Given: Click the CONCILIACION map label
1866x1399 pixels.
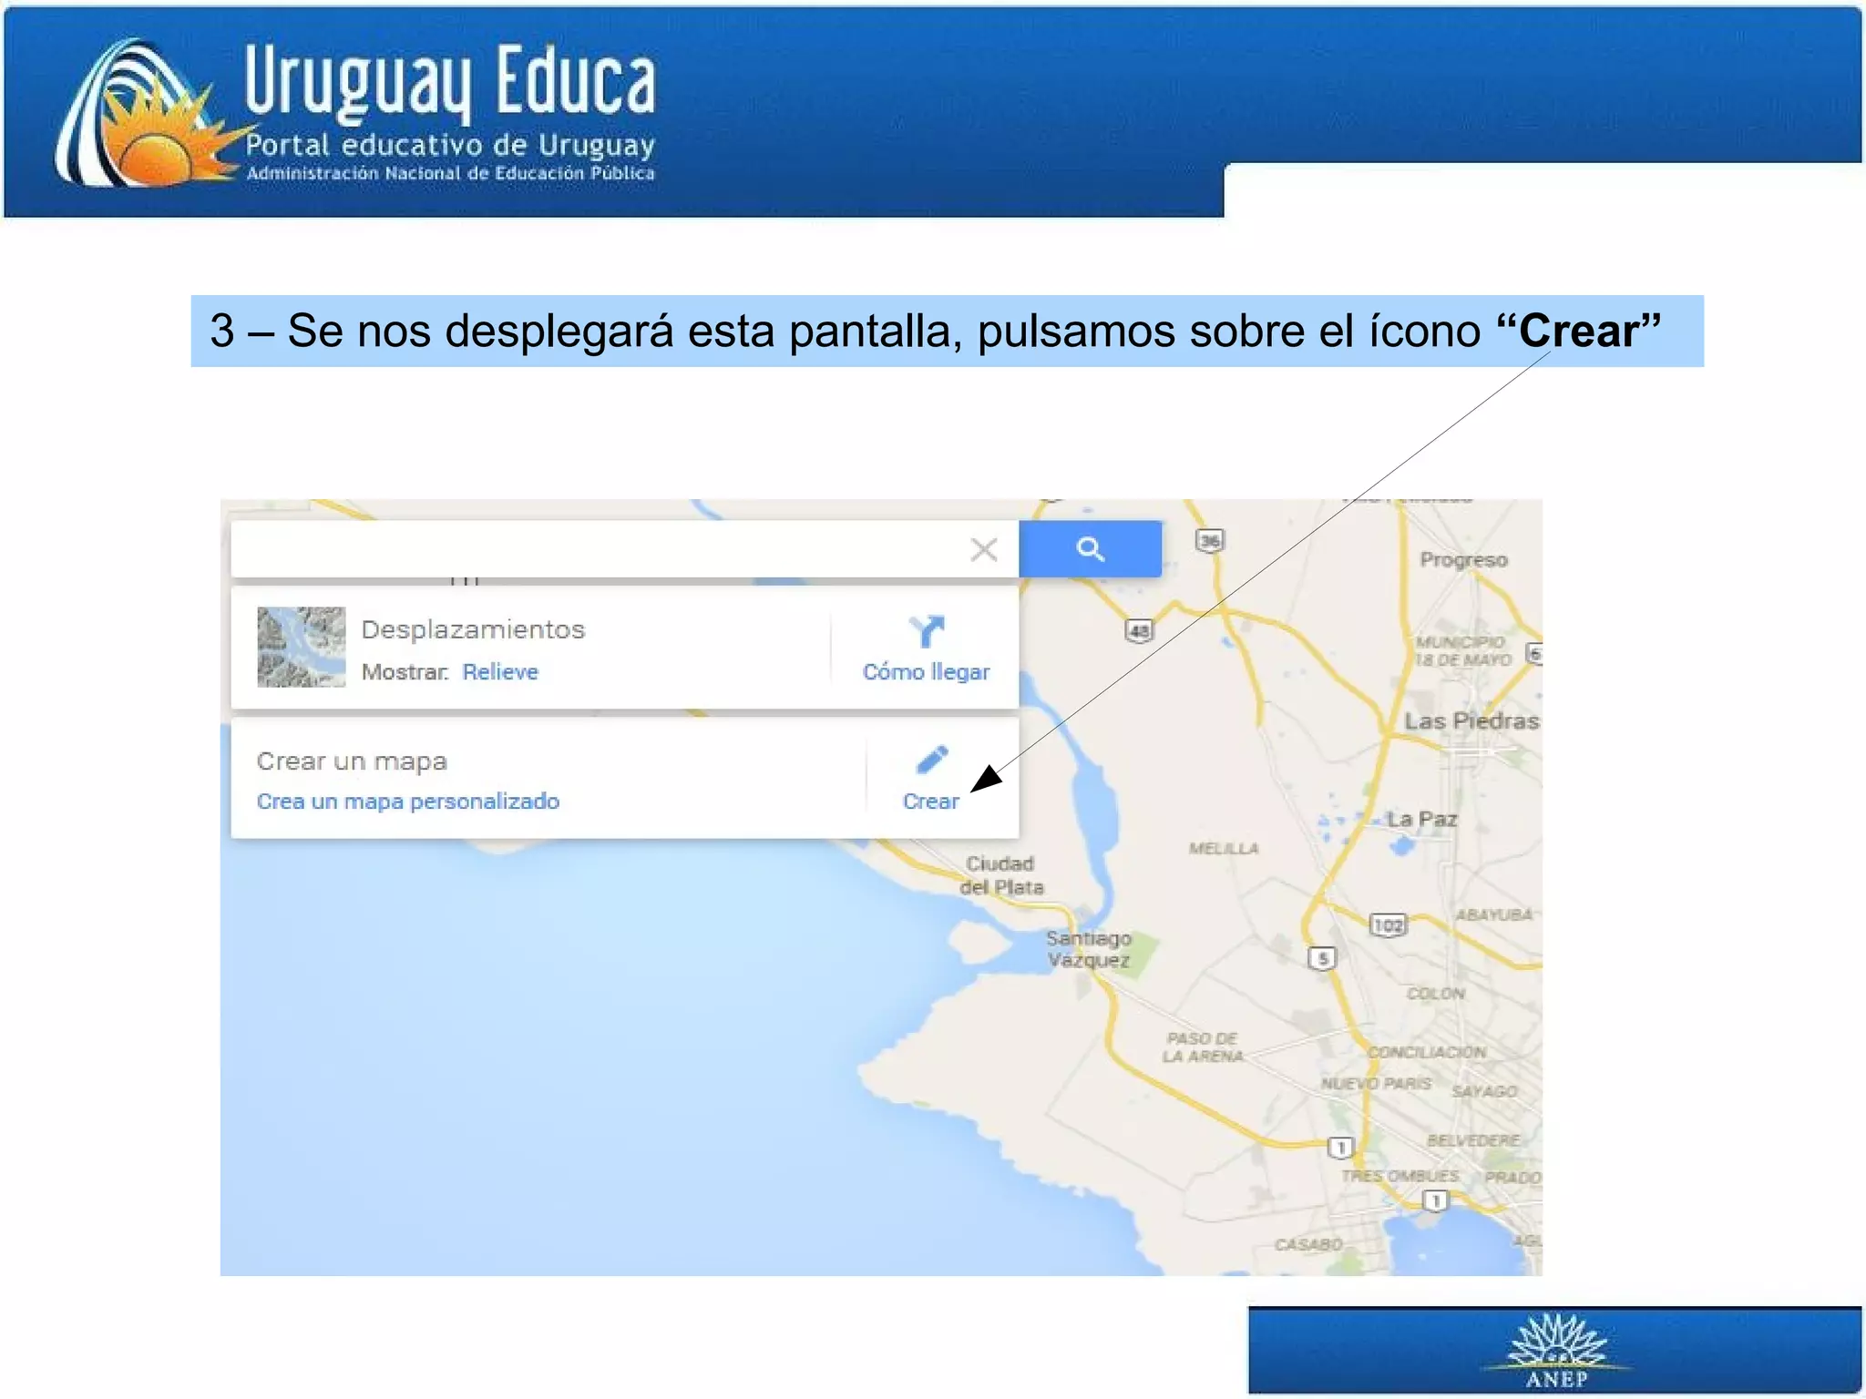Looking at the screenshot, I should click(1427, 1052).
